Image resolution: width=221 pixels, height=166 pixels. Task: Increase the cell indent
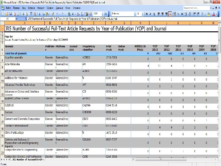pyautogui.click(x=198, y=14)
